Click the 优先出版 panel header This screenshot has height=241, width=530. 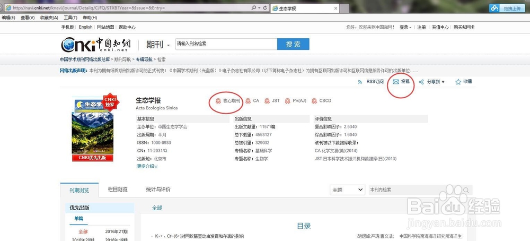click(100, 208)
